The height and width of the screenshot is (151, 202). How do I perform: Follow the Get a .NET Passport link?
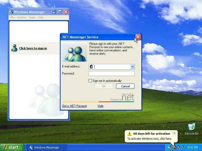point(74,106)
